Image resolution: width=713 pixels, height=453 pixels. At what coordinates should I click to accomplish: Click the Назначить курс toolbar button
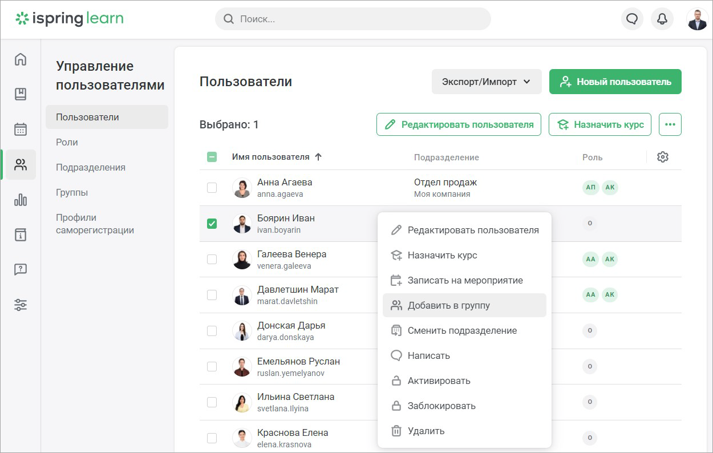coord(600,124)
